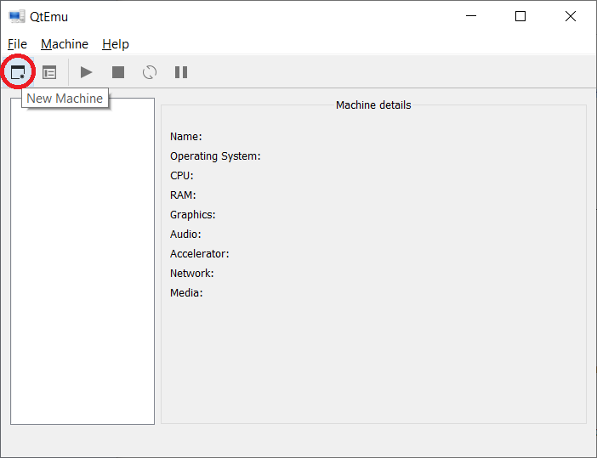
Task: Open the File menu
Action: [17, 44]
